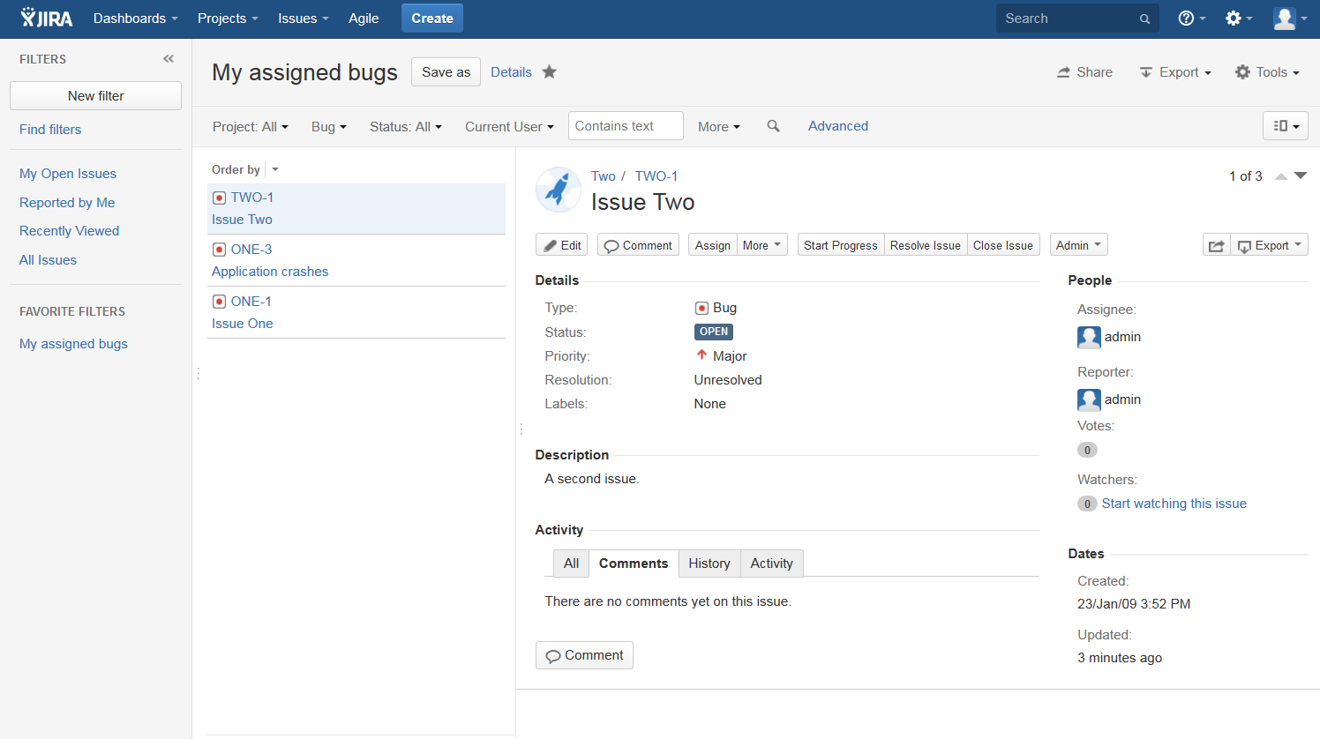Switch to the History tab
1320x739 pixels.
[709, 563]
